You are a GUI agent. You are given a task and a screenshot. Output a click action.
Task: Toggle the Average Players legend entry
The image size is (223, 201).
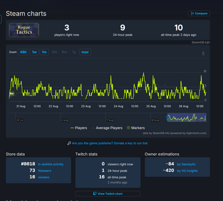pos(107,128)
